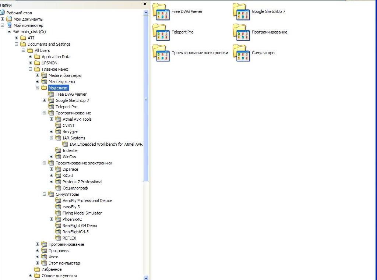Click the Application Data folder icon
This screenshot has height=280, width=377.
37,57
